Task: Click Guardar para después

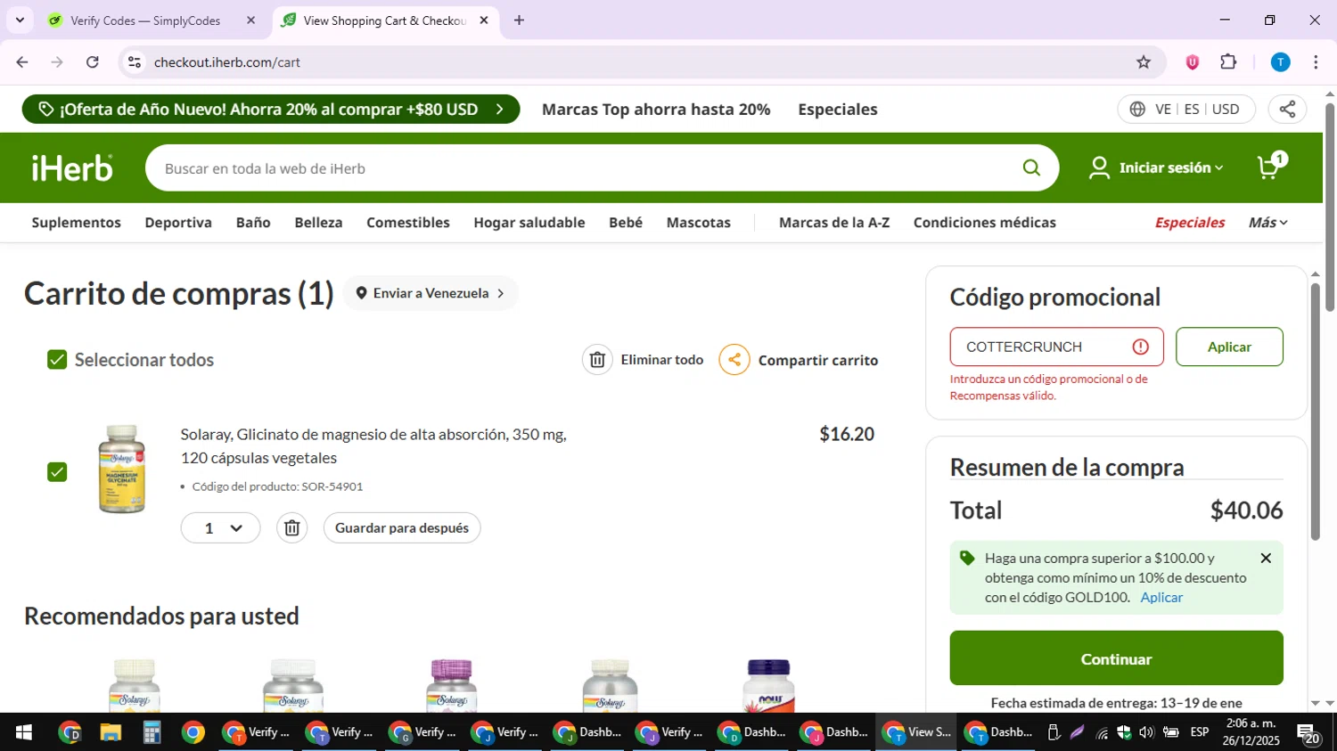Action: click(x=402, y=527)
